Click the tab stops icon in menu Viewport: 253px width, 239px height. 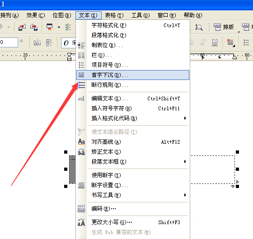(x=81, y=45)
